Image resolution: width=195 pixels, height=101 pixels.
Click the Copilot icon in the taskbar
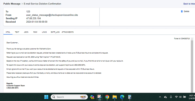pyautogui.click(x=92, y=97)
